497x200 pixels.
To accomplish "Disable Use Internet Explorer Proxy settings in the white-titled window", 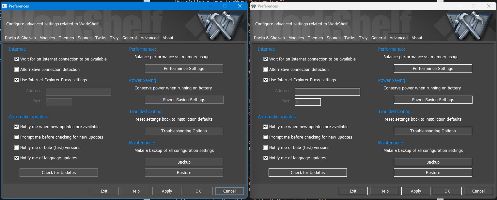I will tap(266, 80).
